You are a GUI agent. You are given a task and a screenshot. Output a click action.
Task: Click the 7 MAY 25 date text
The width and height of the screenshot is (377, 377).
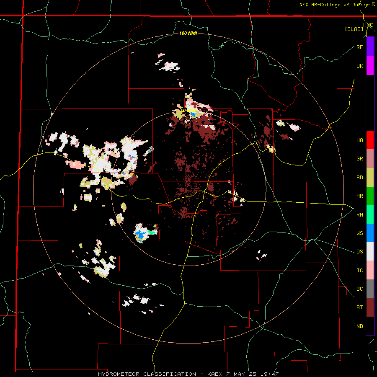pos(242,374)
